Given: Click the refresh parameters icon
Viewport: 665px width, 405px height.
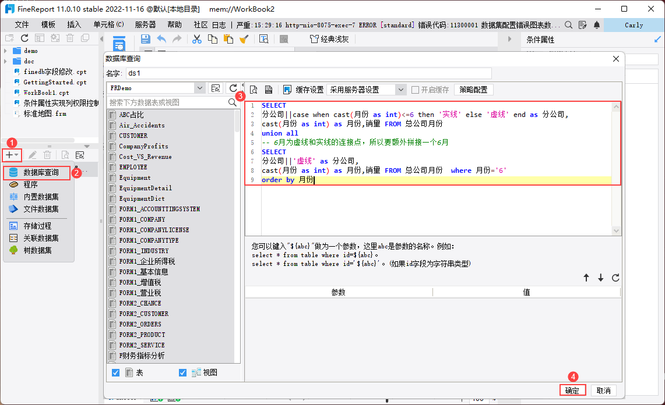Looking at the screenshot, I should click(x=615, y=278).
